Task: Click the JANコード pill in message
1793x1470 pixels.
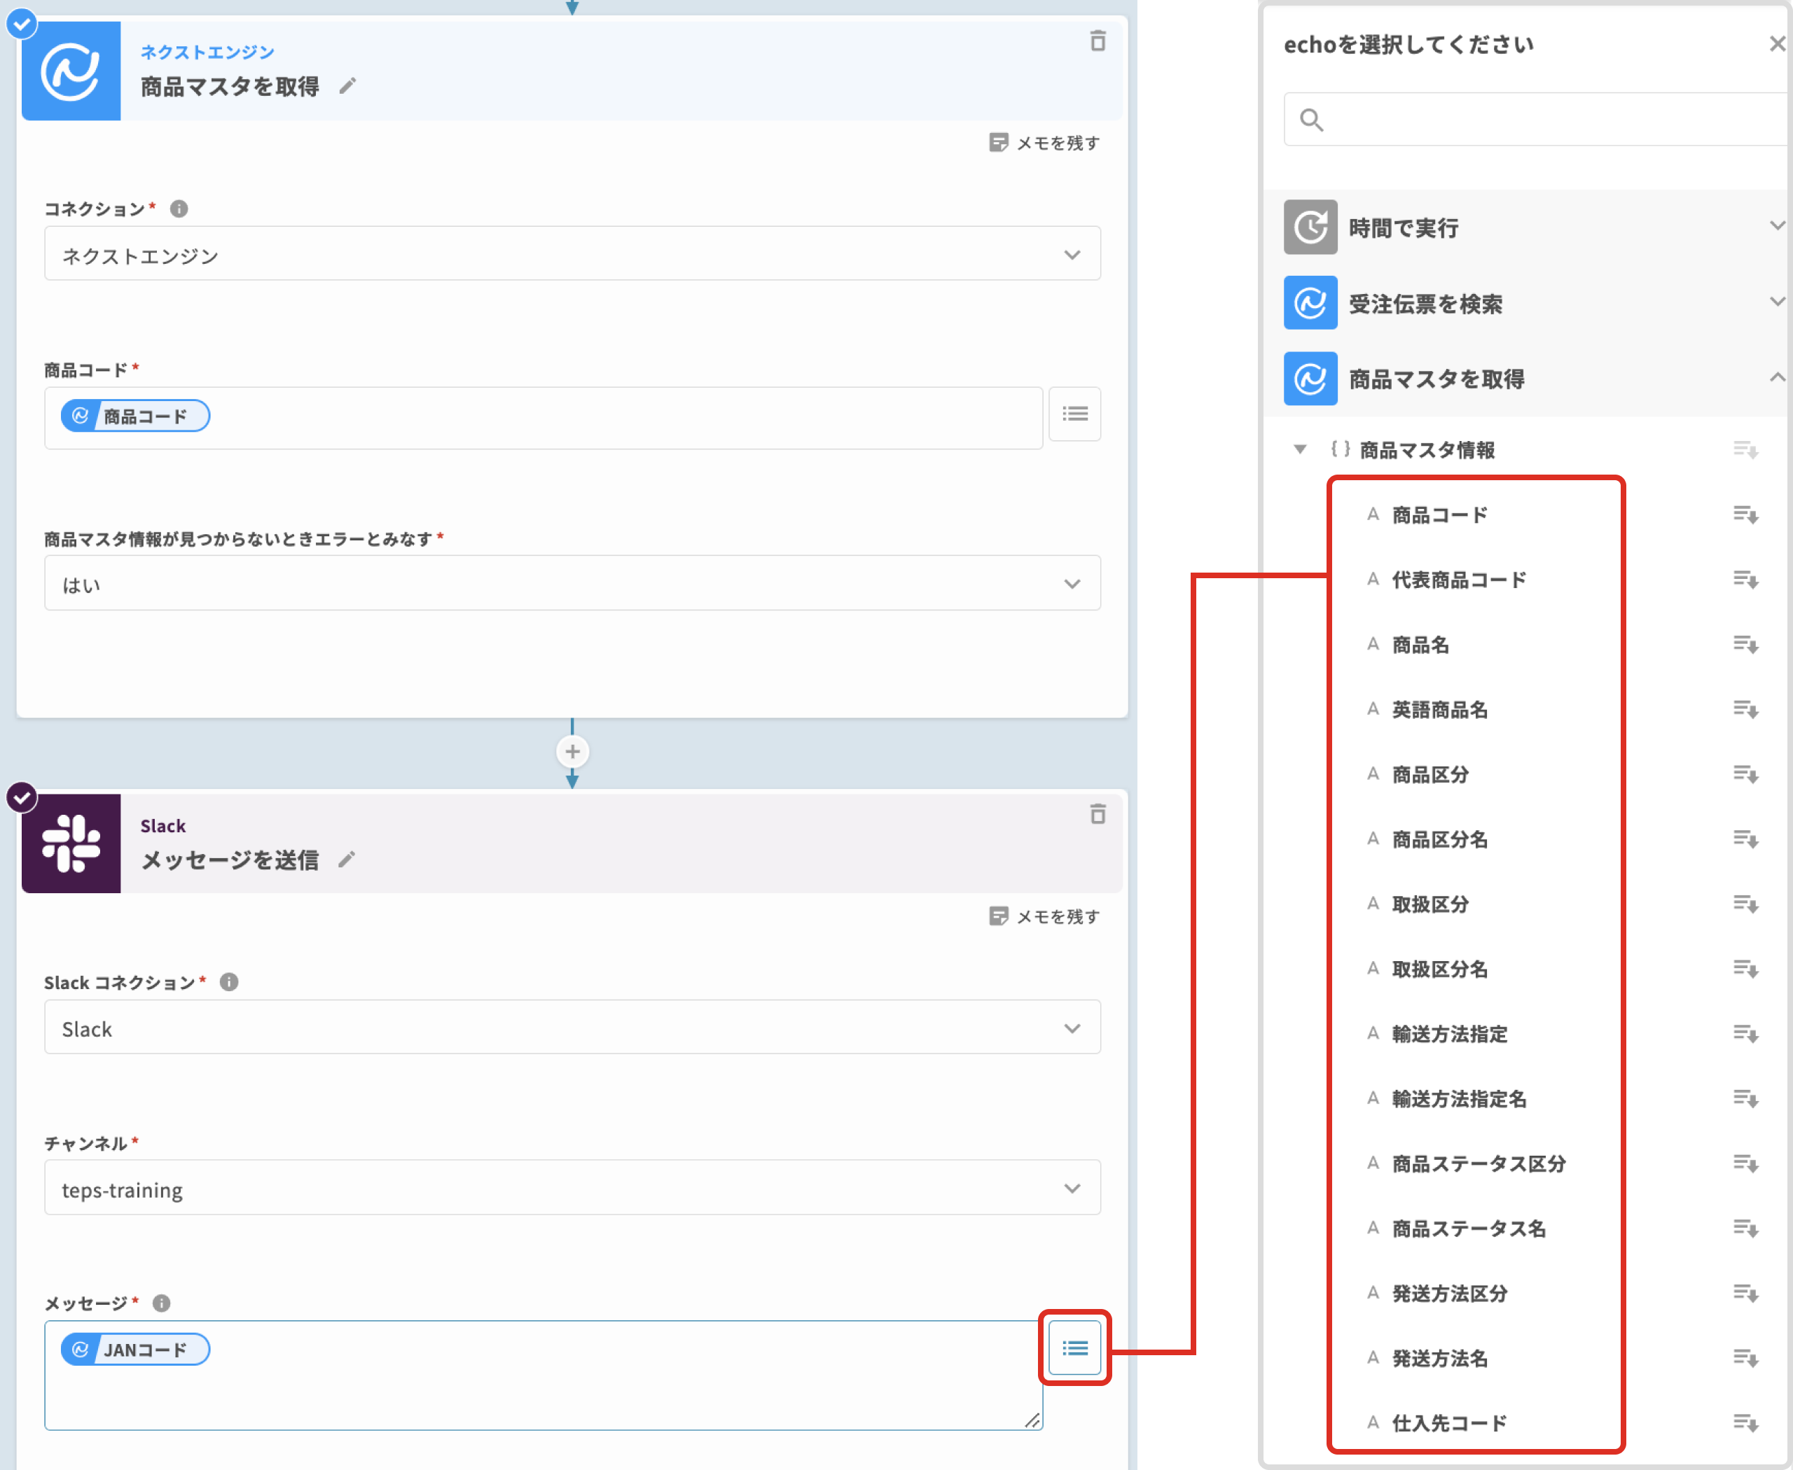Action: pyautogui.click(x=136, y=1349)
